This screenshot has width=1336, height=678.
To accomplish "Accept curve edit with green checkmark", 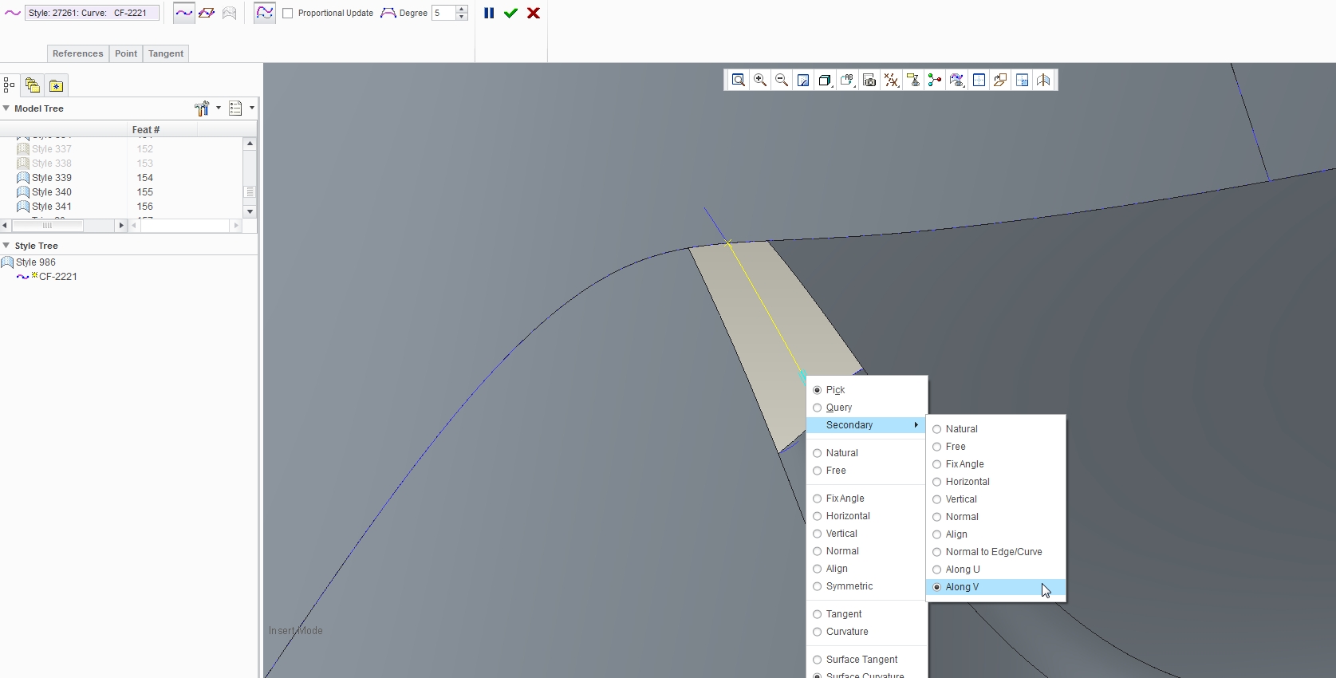I will (510, 13).
